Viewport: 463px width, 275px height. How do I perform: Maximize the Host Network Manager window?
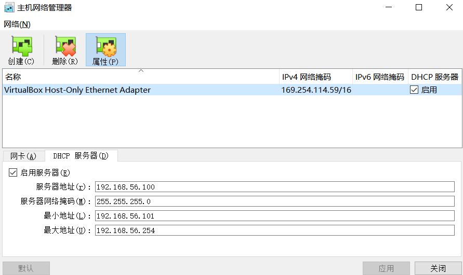[419, 7]
